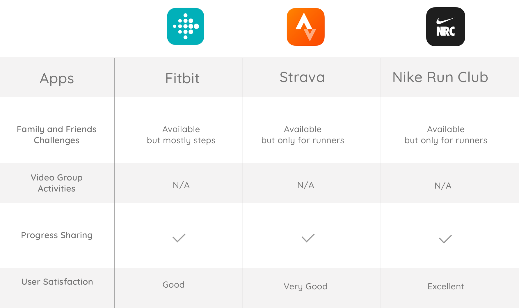
Task: Click the N/A cell under Nike Run Club
Action: (x=443, y=186)
